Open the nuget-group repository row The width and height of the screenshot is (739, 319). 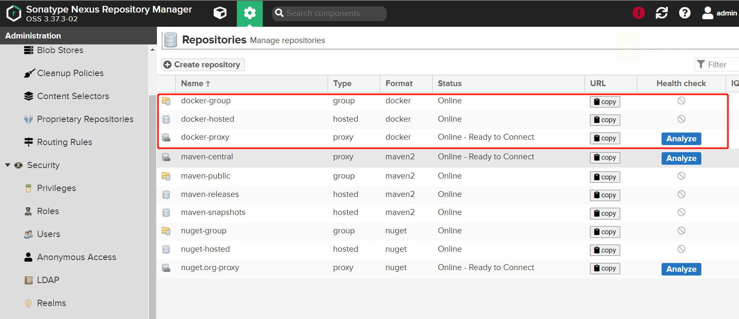pos(448,231)
